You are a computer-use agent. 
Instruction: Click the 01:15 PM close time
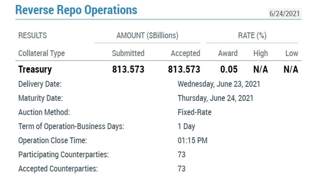click(192, 141)
